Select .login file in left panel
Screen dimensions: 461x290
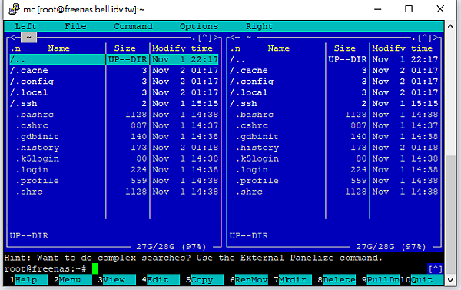(x=114, y=169)
